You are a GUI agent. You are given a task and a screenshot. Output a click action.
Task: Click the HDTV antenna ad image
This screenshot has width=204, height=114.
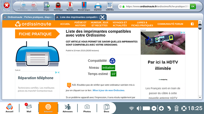(x=163, y=43)
